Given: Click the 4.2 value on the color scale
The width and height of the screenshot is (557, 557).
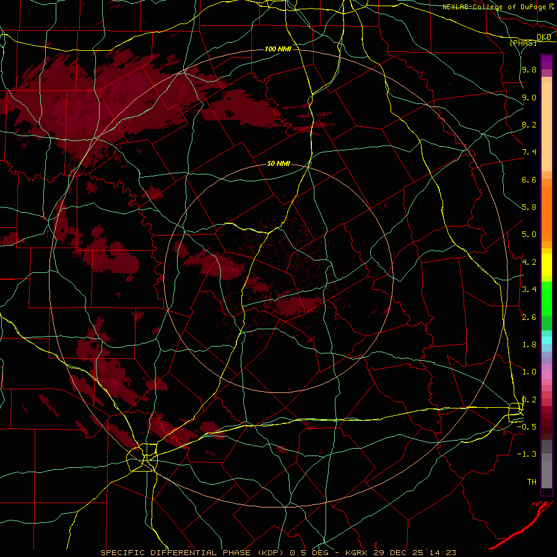Looking at the screenshot, I should pos(529,262).
